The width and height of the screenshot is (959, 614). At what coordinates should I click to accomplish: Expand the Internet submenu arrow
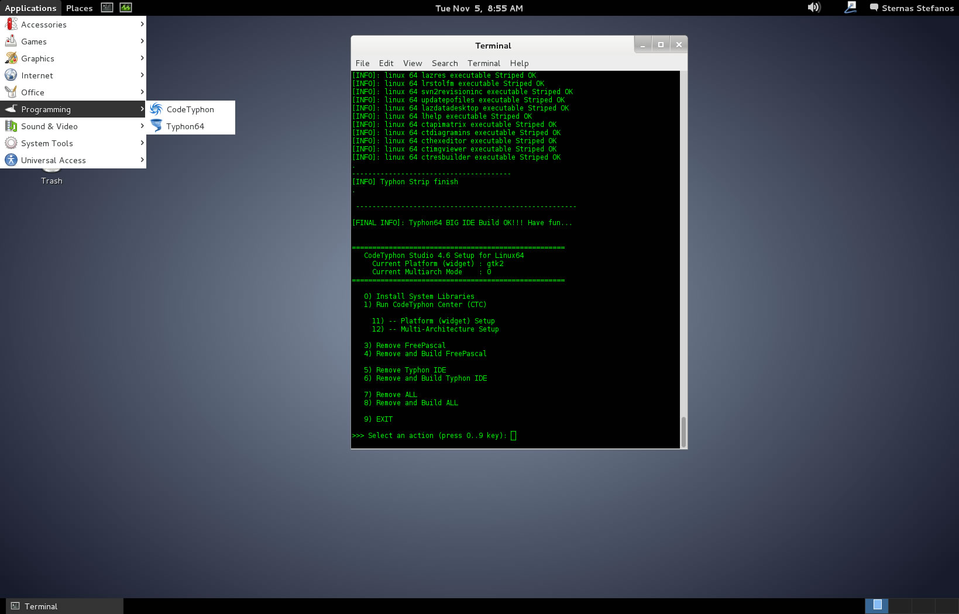coord(142,75)
